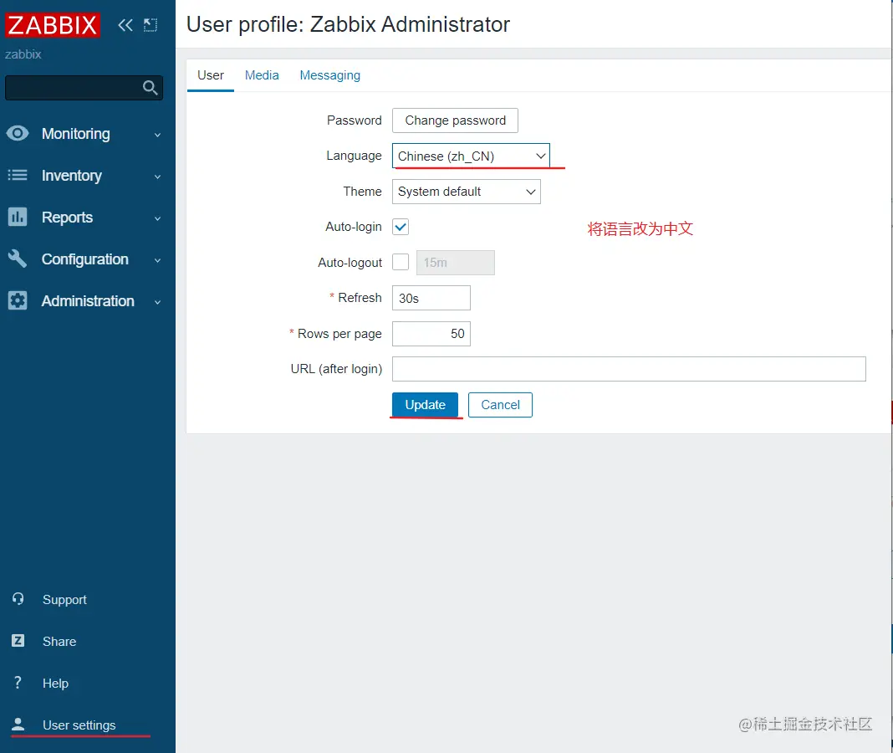This screenshot has width=893, height=753.
Task: Click the Change password button
Action: (x=455, y=120)
